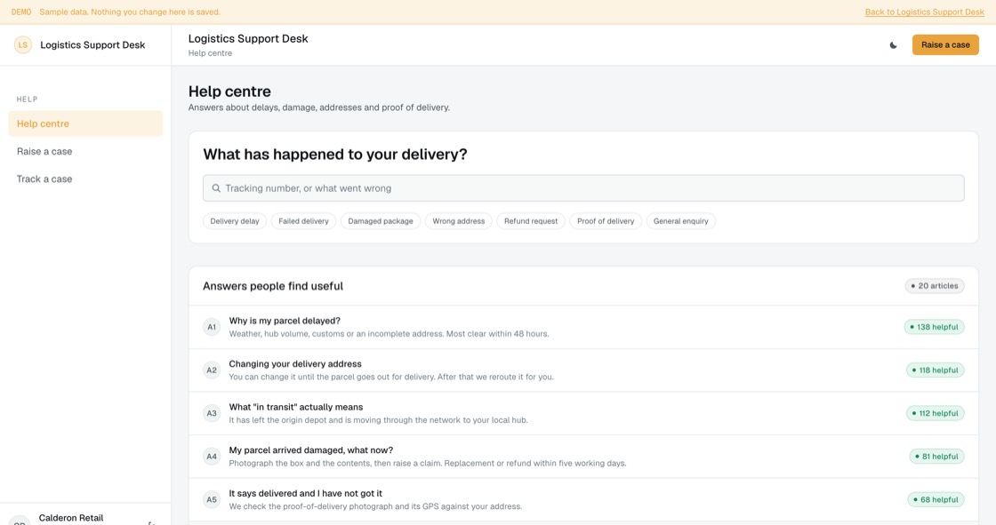Open article Why is my parcel delayed?
The height and width of the screenshot is (525, 996).
click(583, 327)
